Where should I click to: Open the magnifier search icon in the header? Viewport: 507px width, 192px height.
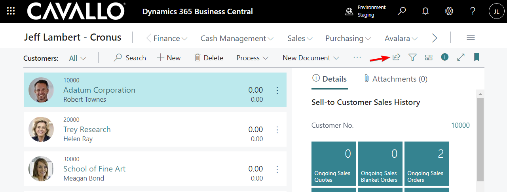(x=402, y=11)
